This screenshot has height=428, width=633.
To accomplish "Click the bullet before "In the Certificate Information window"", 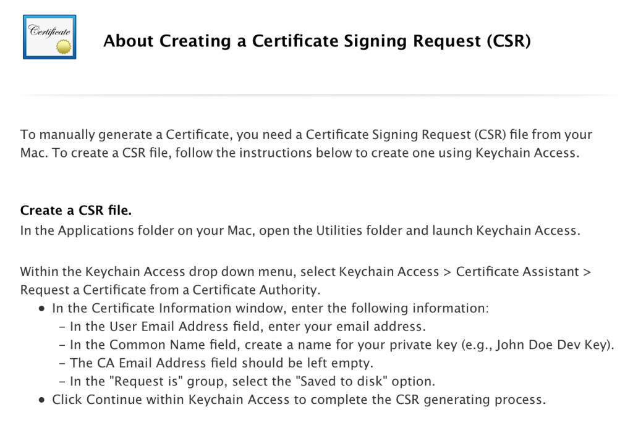I will 41,309.
